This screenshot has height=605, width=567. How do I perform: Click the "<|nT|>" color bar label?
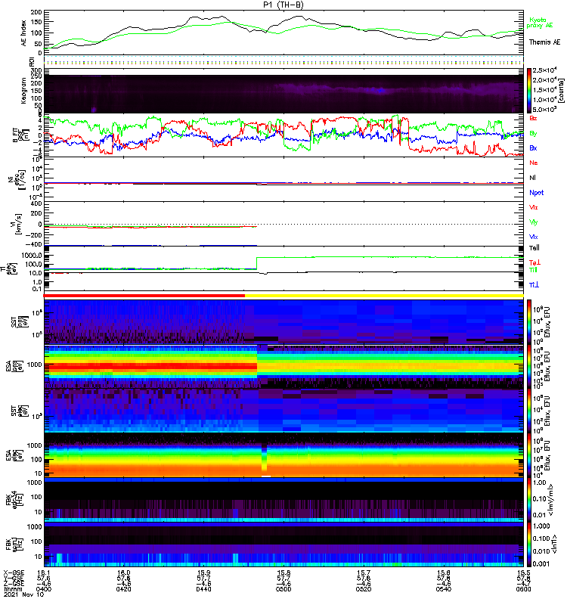tap(556, 544)
